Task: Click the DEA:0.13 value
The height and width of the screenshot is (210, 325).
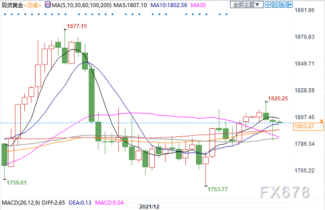Action: 80,202
